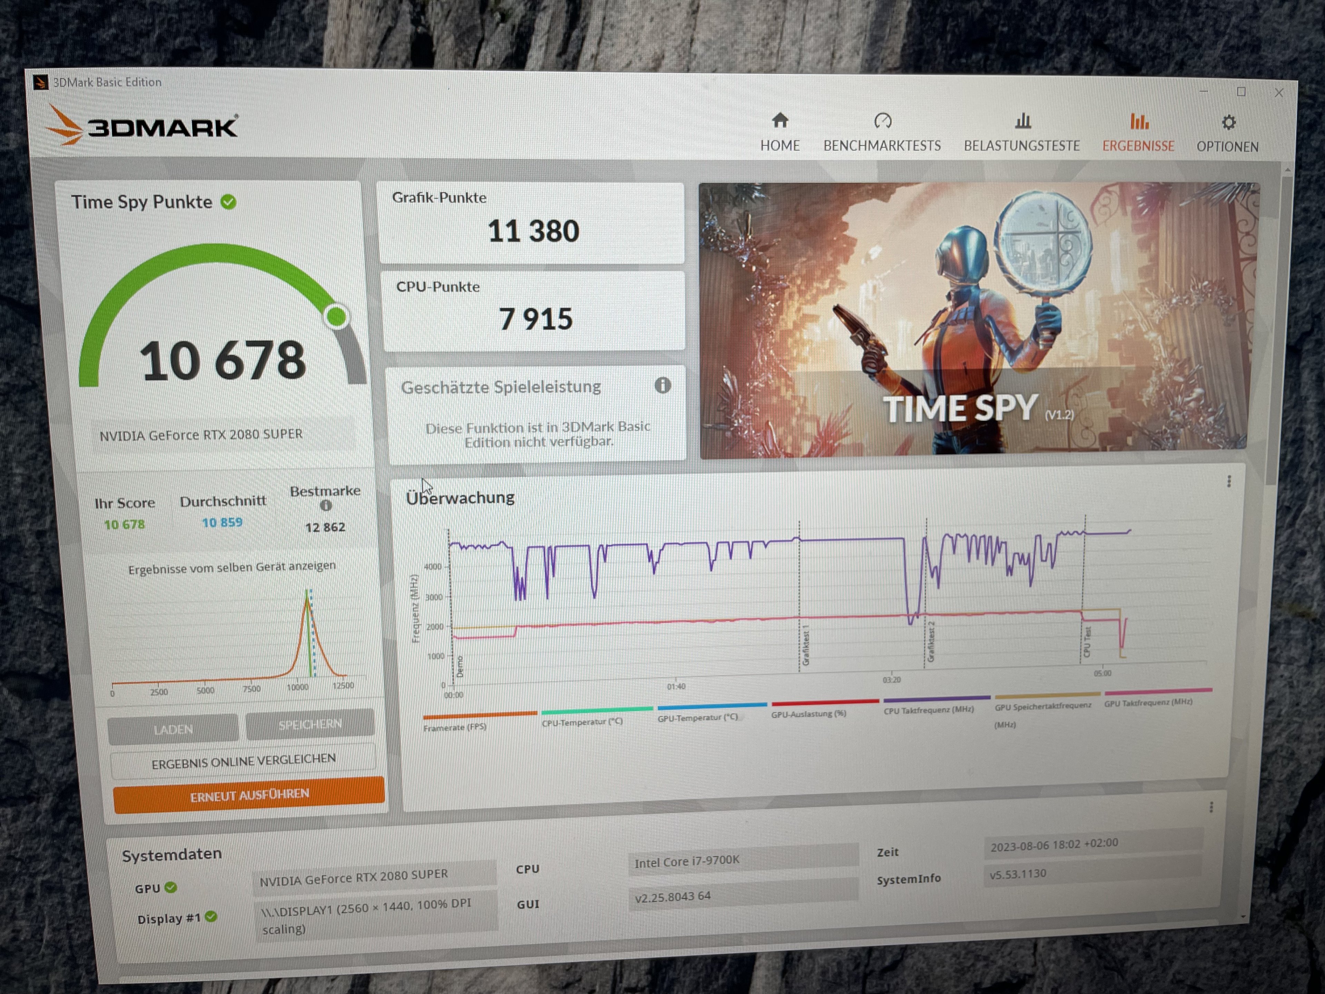Open three-dot menu of Systemdaten panel

click(x=1211, y=808)
